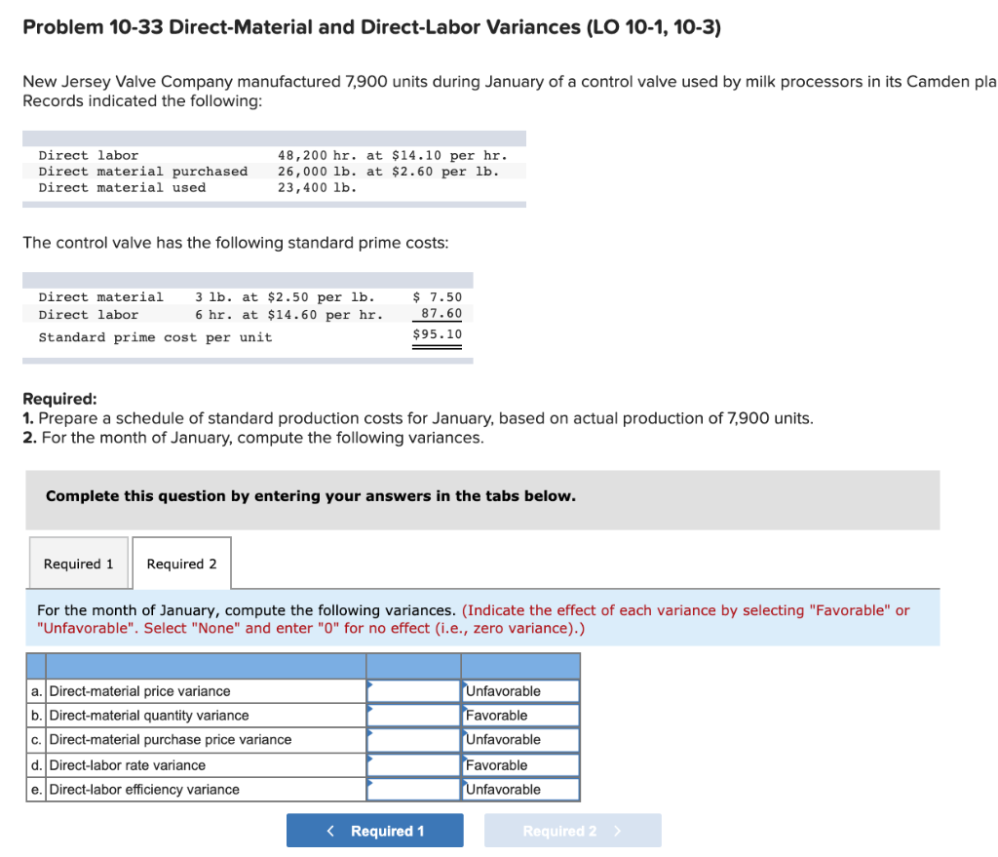Click amount field for Direct-labor rate variance
The height and width of the screenshot is (857, 998).
coord(413,765)
